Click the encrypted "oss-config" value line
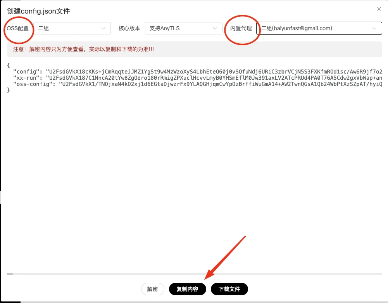Viewport: 388px width, 303px height. pos(194,84)
